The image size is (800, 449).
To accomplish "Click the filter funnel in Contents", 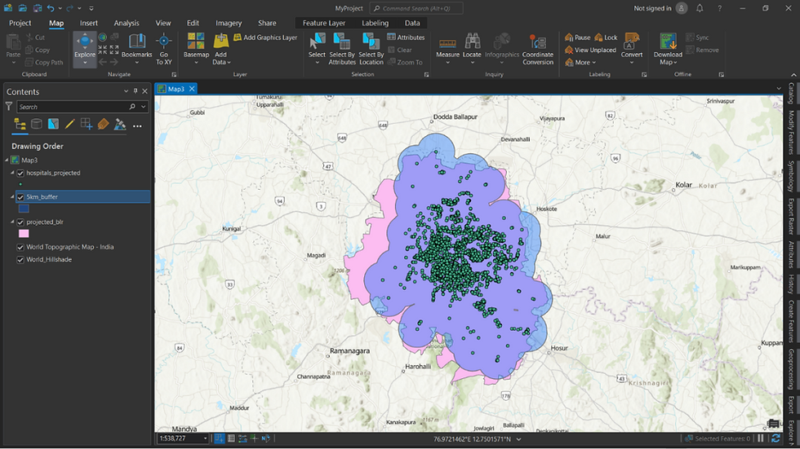I will (x=9, y=107).
